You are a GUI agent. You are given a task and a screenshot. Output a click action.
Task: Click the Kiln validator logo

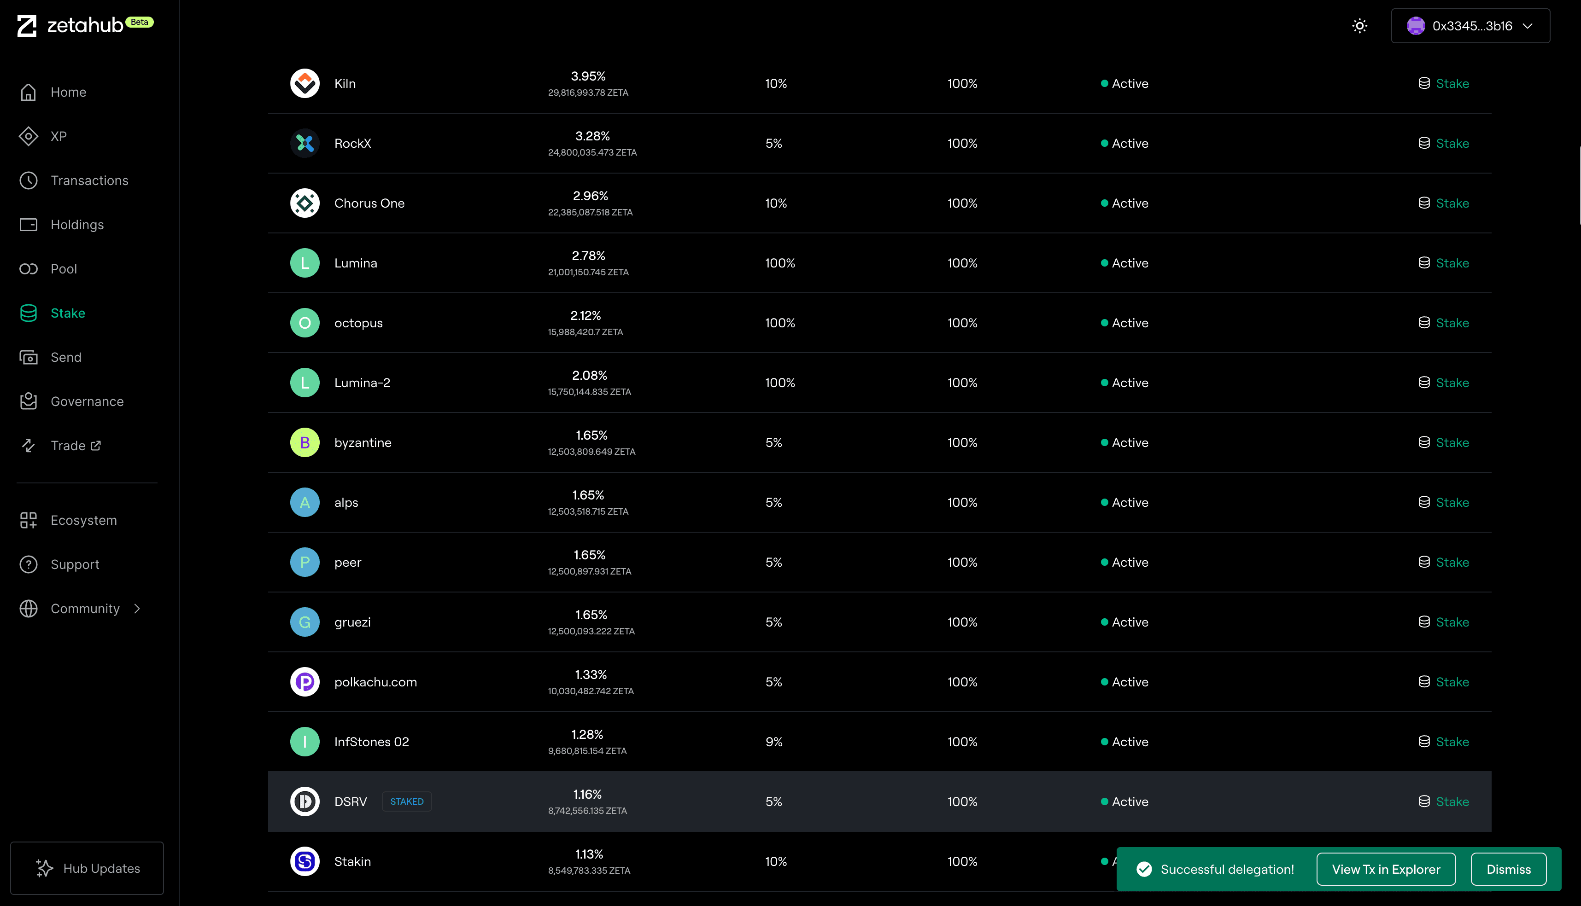coord(304,83)
